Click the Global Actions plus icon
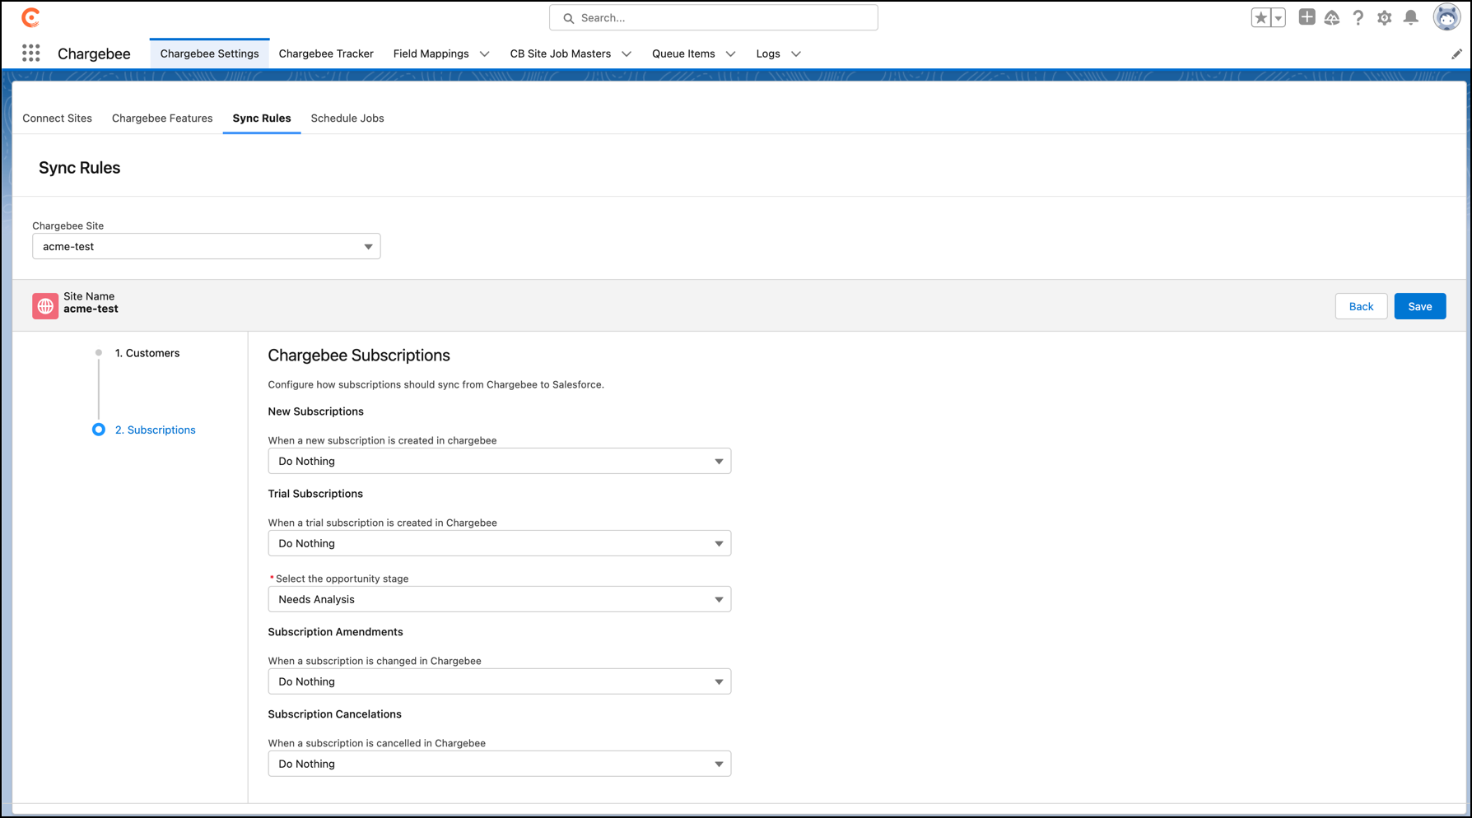This screenshot has height=818, width=1472. pyautogui.click(x=1307, y=17)
